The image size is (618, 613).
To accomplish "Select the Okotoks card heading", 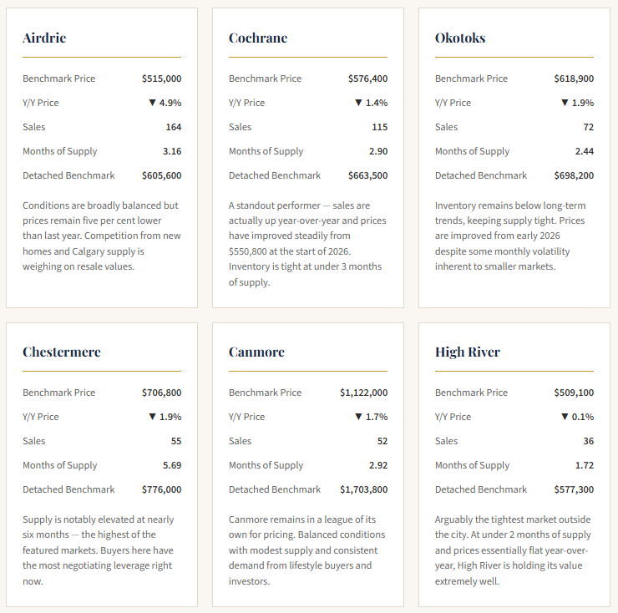I will (460, 38).
